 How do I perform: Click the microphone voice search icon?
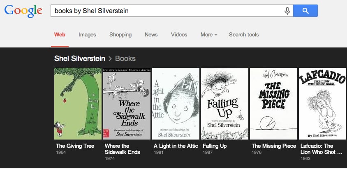coord(287,11)
